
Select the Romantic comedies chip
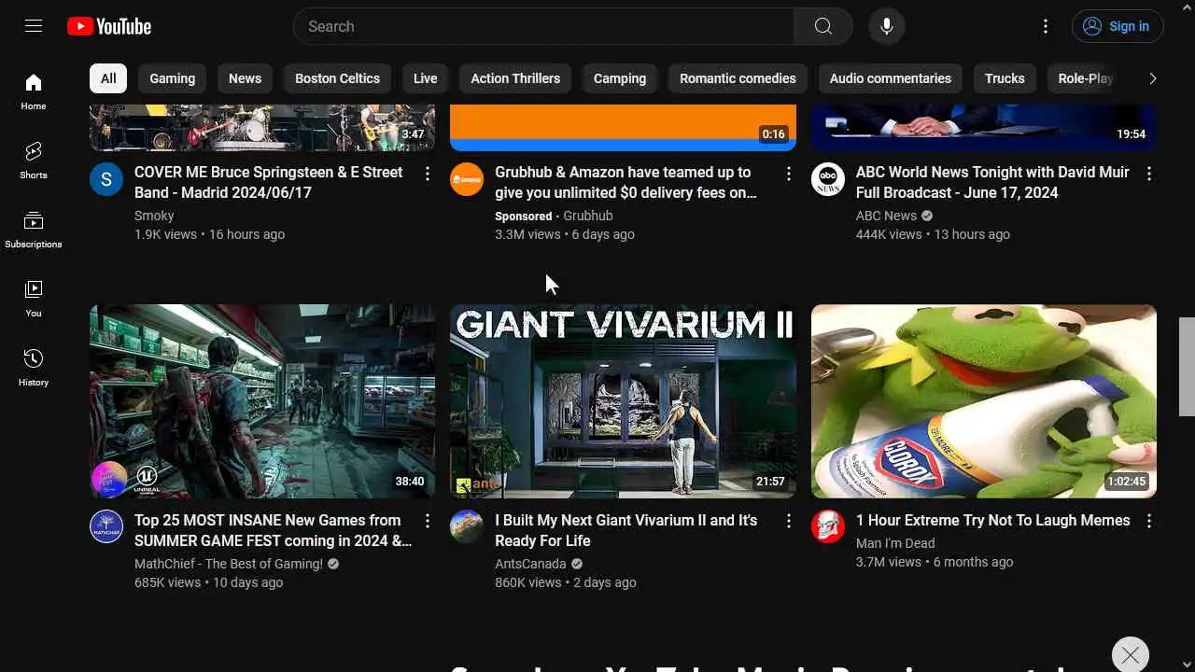[738, 78]
